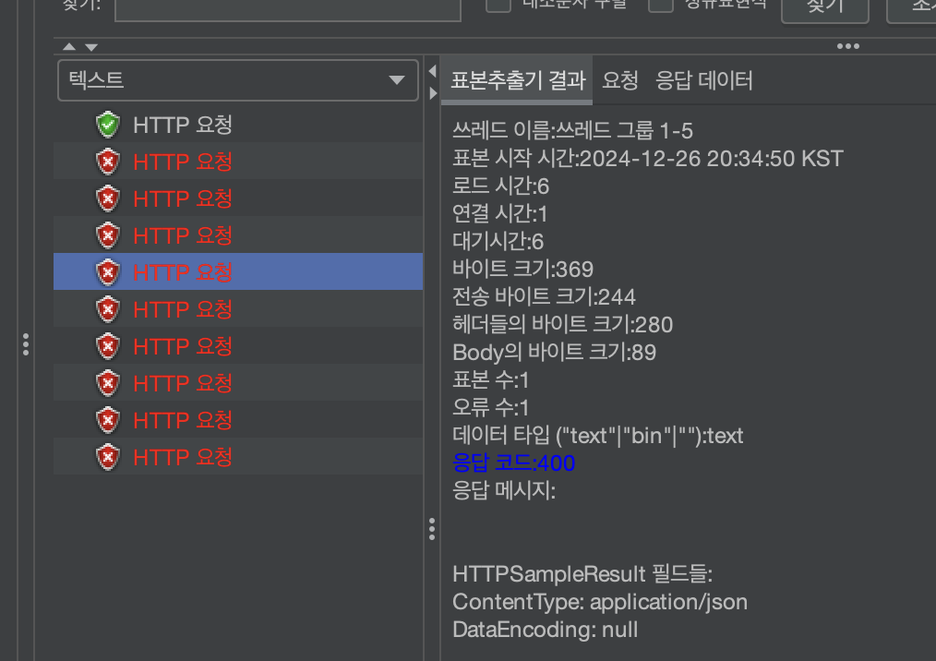
Task: Click the ContentType: application/json line
Action: 600,601
